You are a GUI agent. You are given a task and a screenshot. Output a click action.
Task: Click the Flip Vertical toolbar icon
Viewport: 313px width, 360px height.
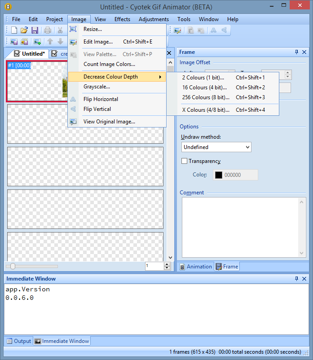pyautogui.click(x=224, y=30)
